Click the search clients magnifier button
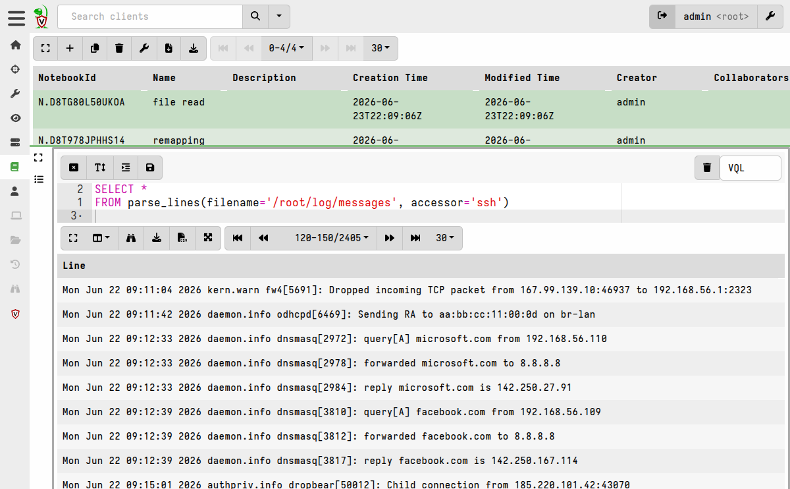This screenshot has width=790, height=489. 255,16
